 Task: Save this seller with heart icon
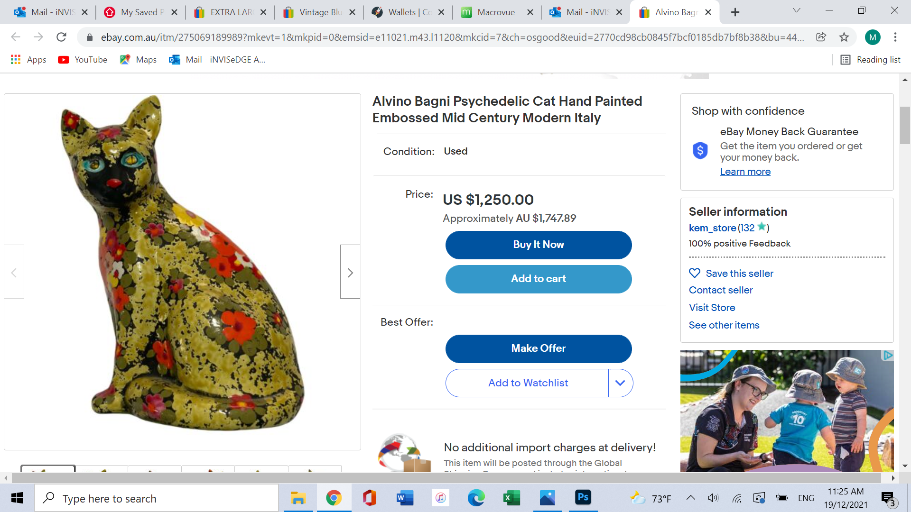tap(695, 274)
